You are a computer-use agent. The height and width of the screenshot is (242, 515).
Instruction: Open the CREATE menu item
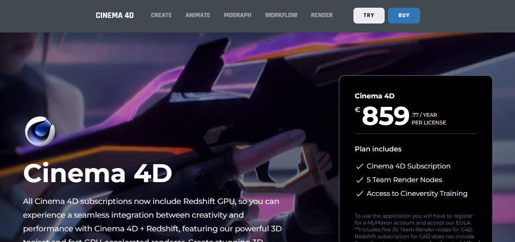161,15
